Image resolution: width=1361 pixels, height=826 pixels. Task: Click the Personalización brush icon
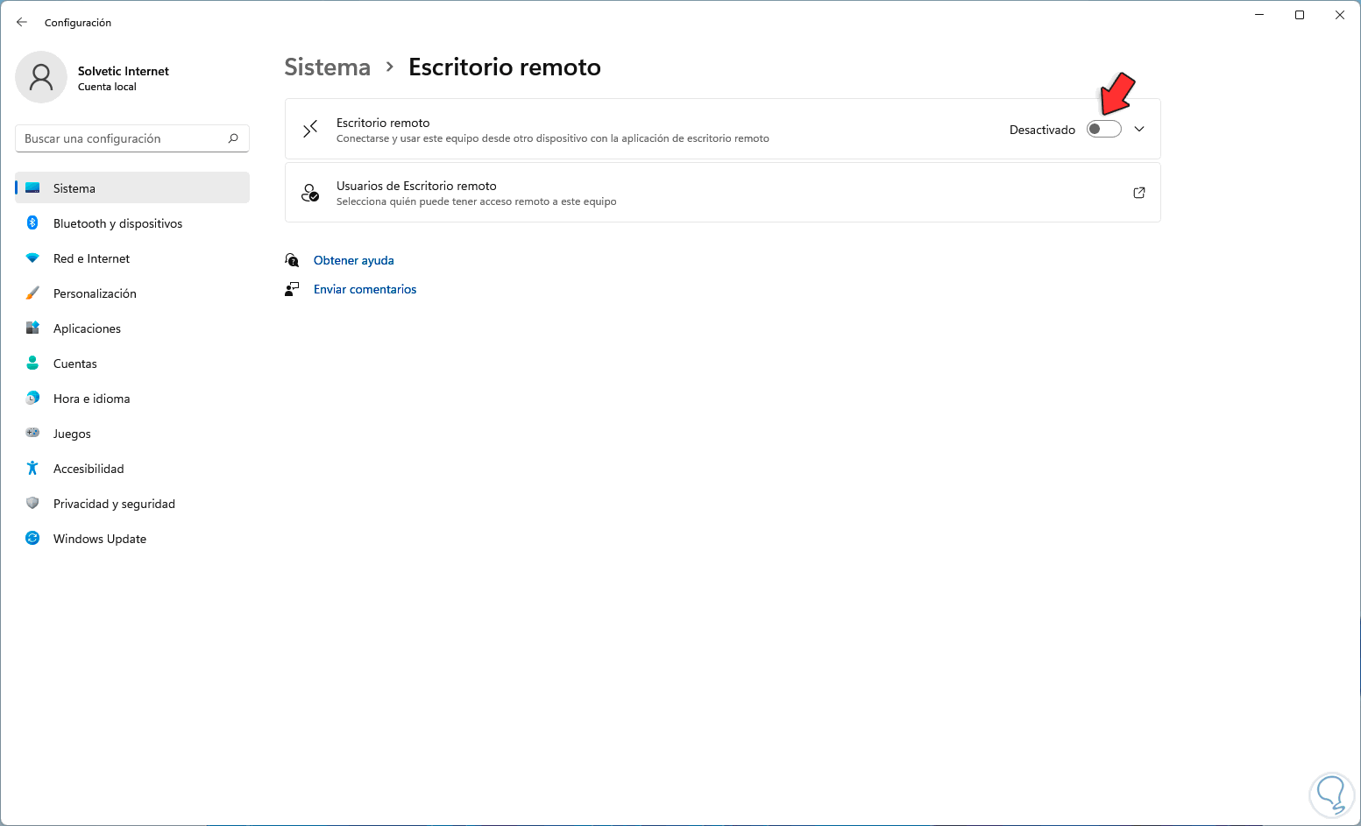click(x=32, y=293)
